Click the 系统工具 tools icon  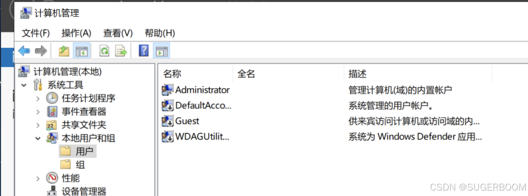pos(38,85)
